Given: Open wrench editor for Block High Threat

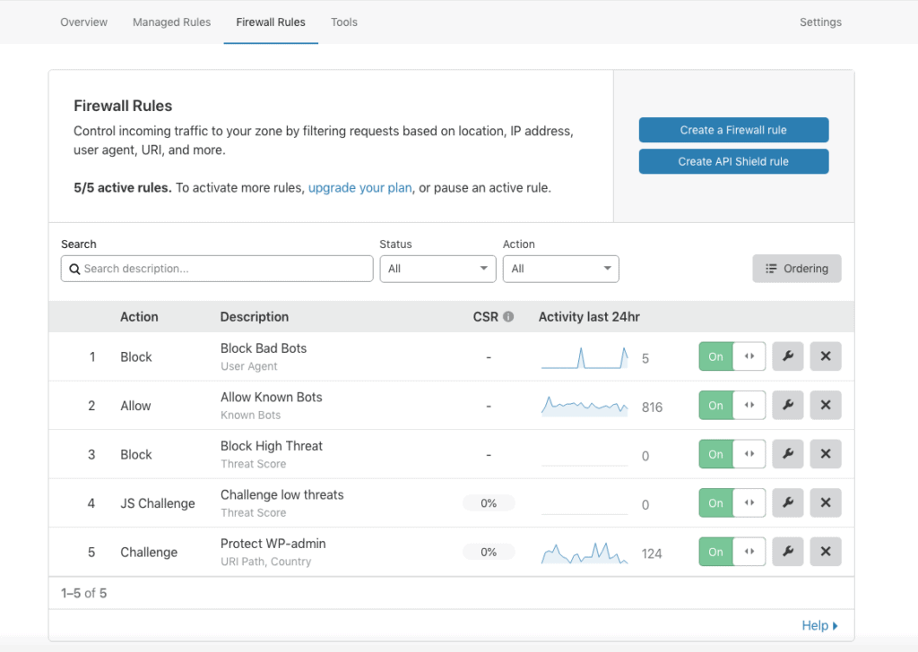Looking at the screenshot, I should click(x=787, y=454).
